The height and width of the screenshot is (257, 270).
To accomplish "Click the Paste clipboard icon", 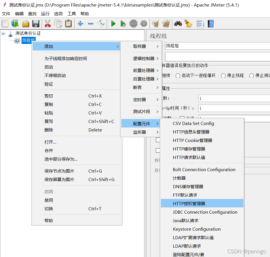I will click(x=68, y=24).
